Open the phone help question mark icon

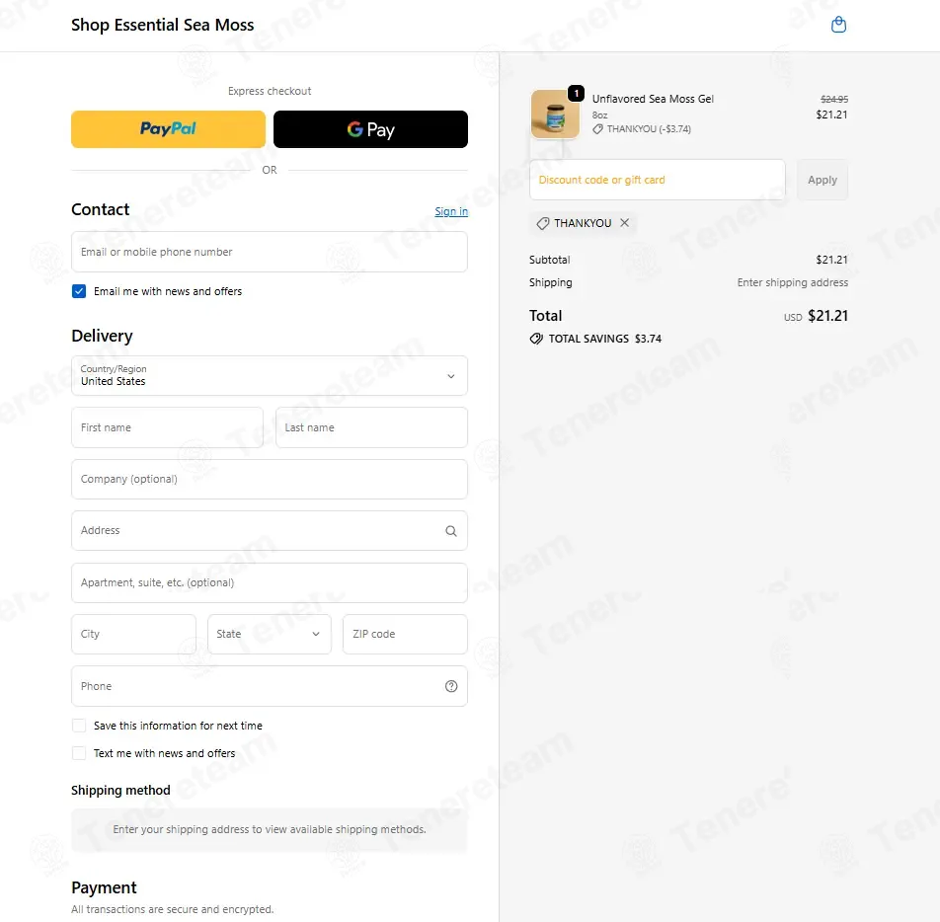(x=451, y=686)
